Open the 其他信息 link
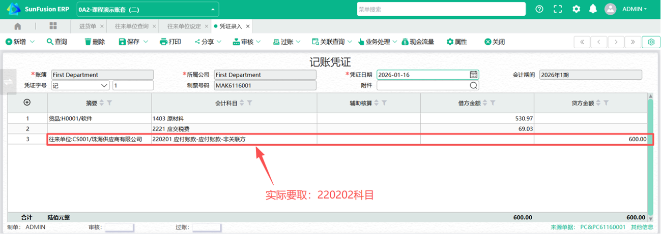The width and height of the screenshot is (661, 234). 642,227
